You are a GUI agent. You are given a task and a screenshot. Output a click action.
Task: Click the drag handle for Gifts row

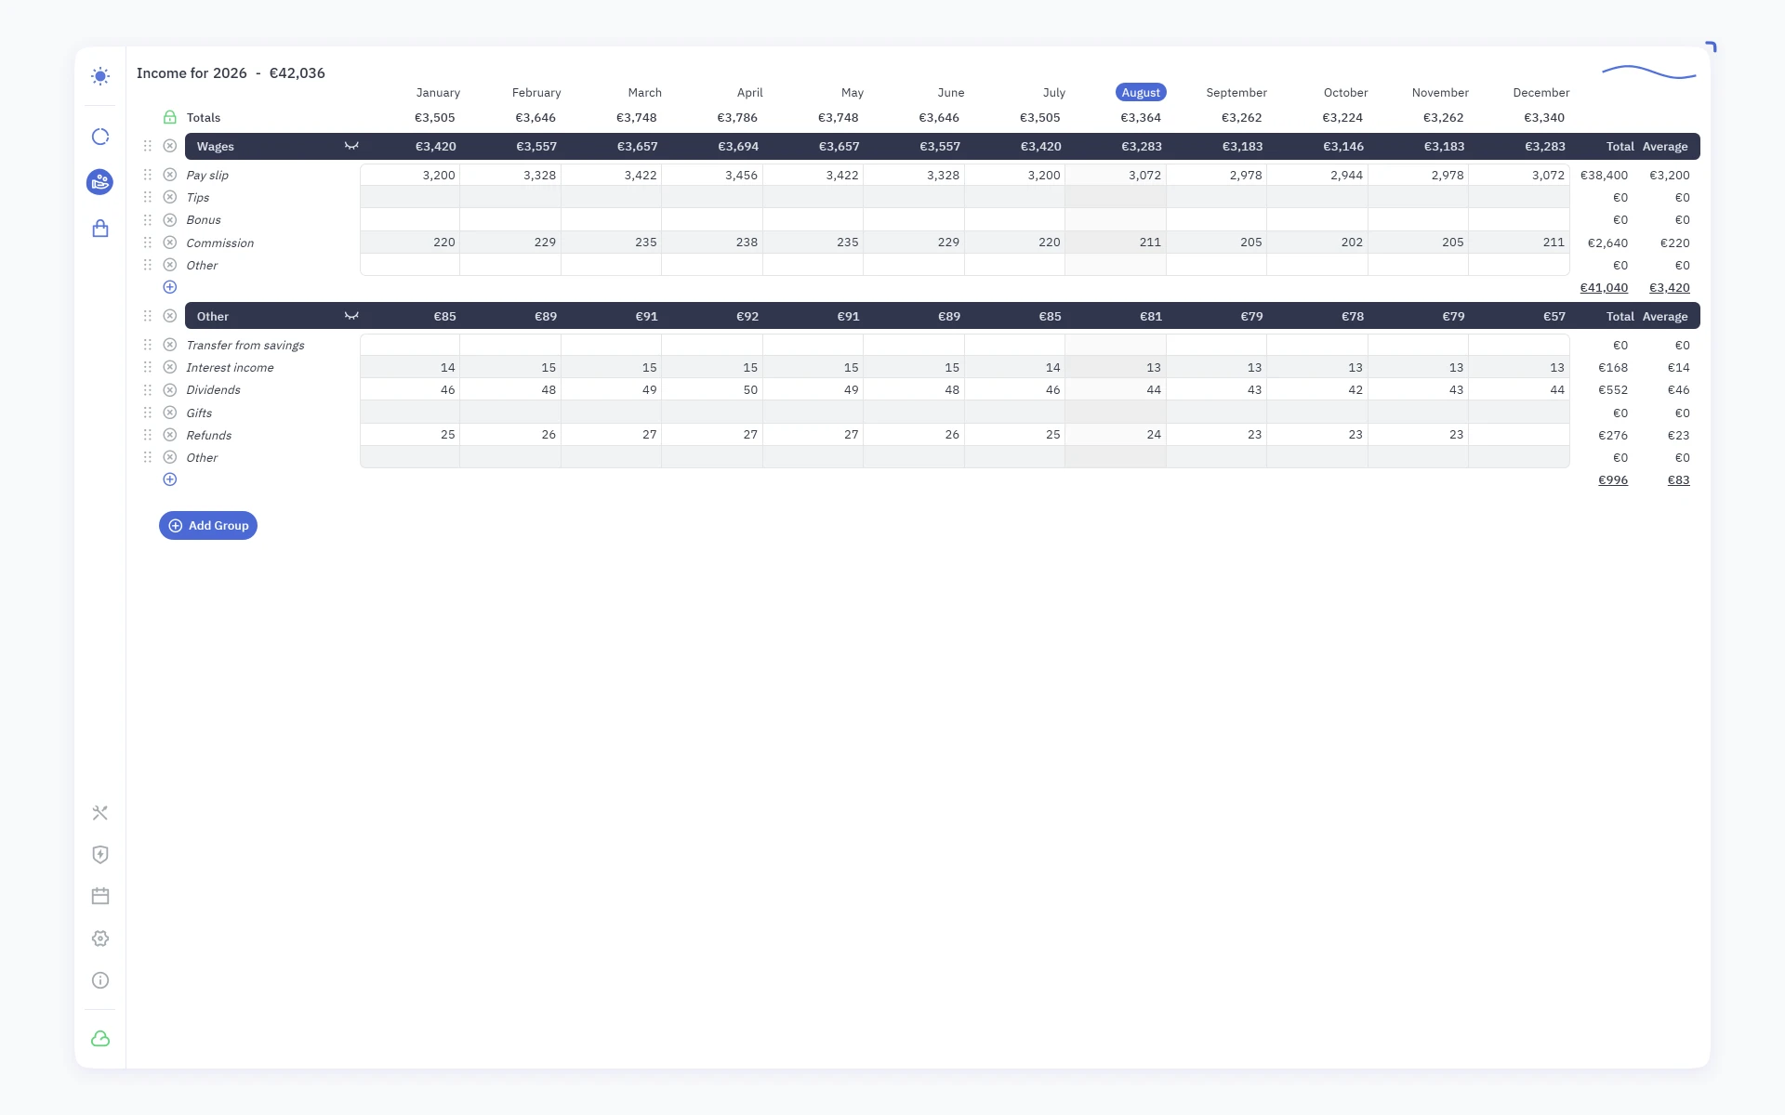click(148, 413)
